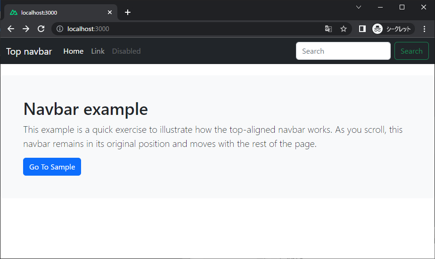Close the browser window
Screen dimensions: 435x259
[423, 7]
